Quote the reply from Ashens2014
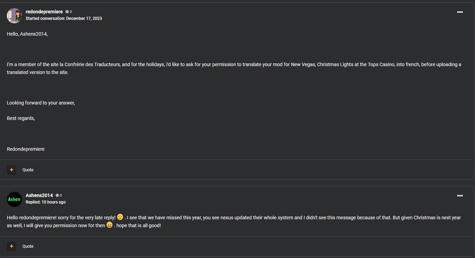Viewport: 475px width, 258px height. click(28, 246)
